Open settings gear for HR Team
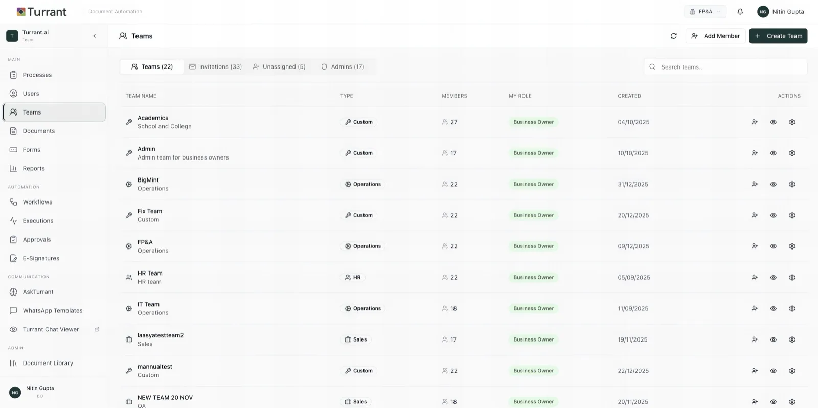The image size is (818, 408). point(792,278)
